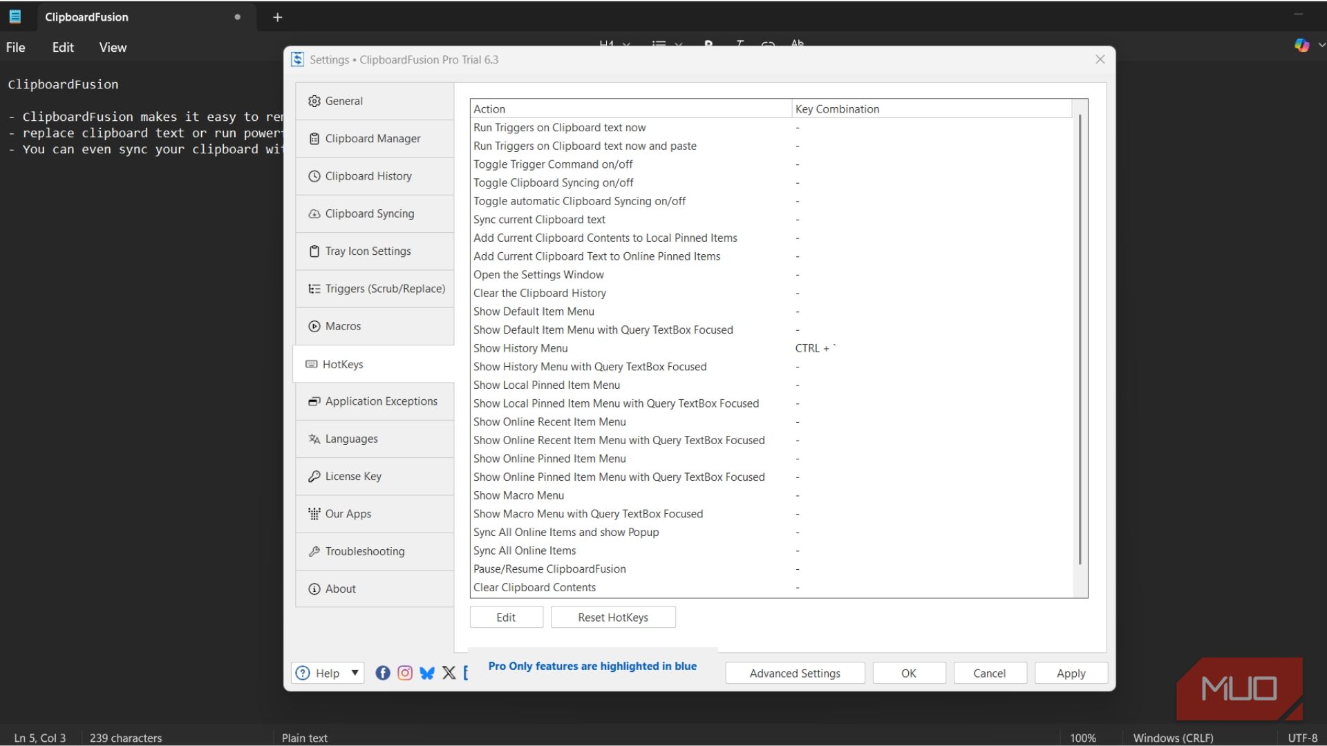Select the Clear Clipboard Contents row

[x=771, y=588]
